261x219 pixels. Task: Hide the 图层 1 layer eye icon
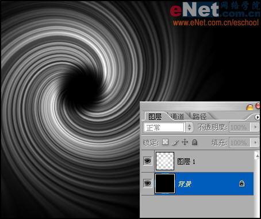[x=147, y=161]
